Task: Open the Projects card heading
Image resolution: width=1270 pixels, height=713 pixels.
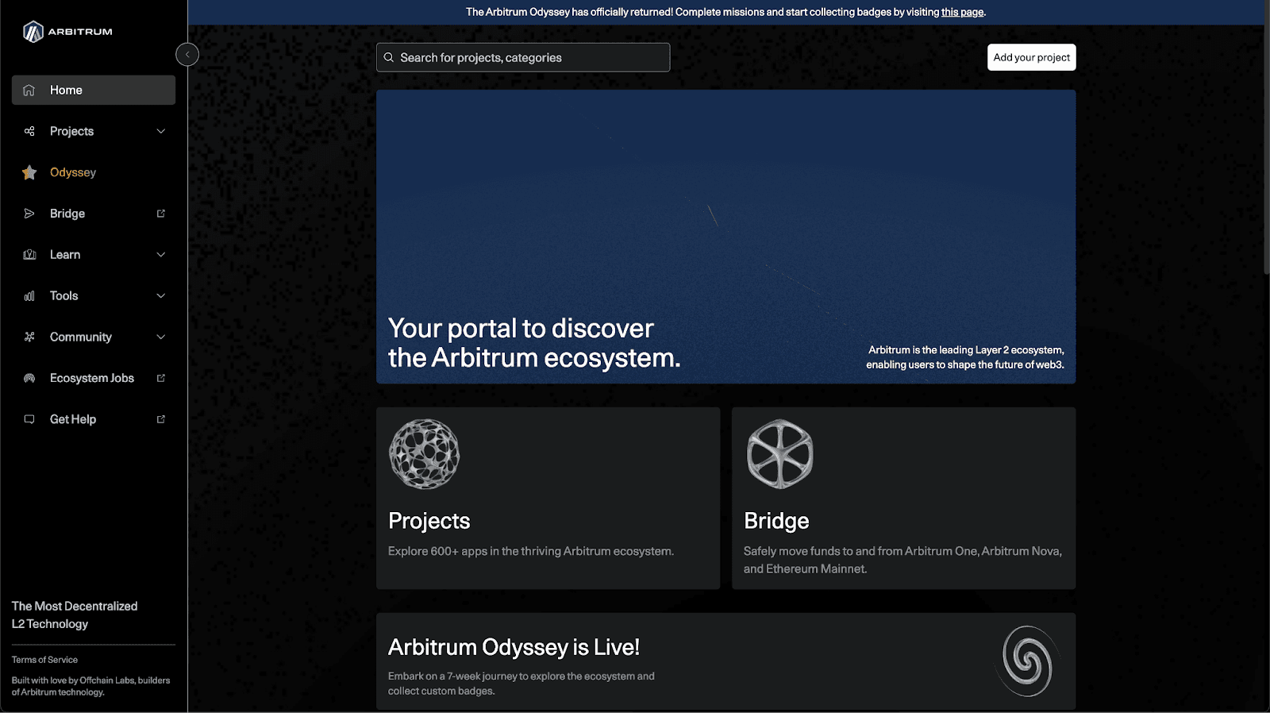Action: pos(429,521)
